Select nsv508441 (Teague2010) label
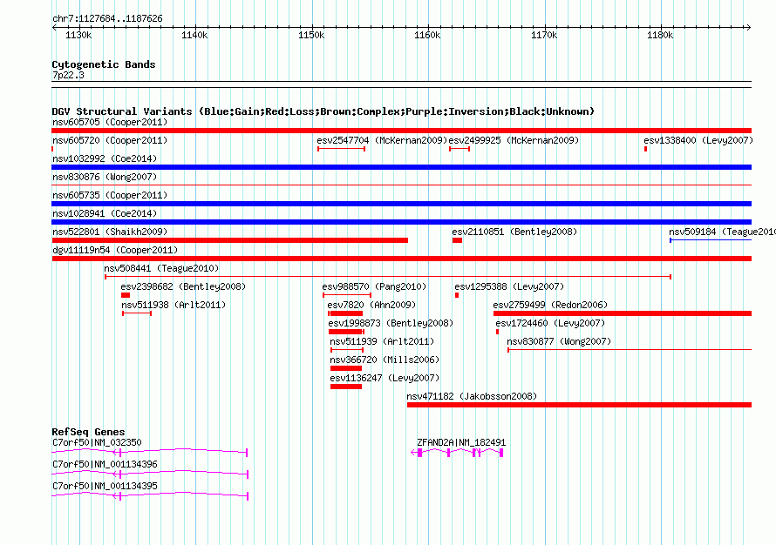The image size is (776, 545). coord(161,268)
